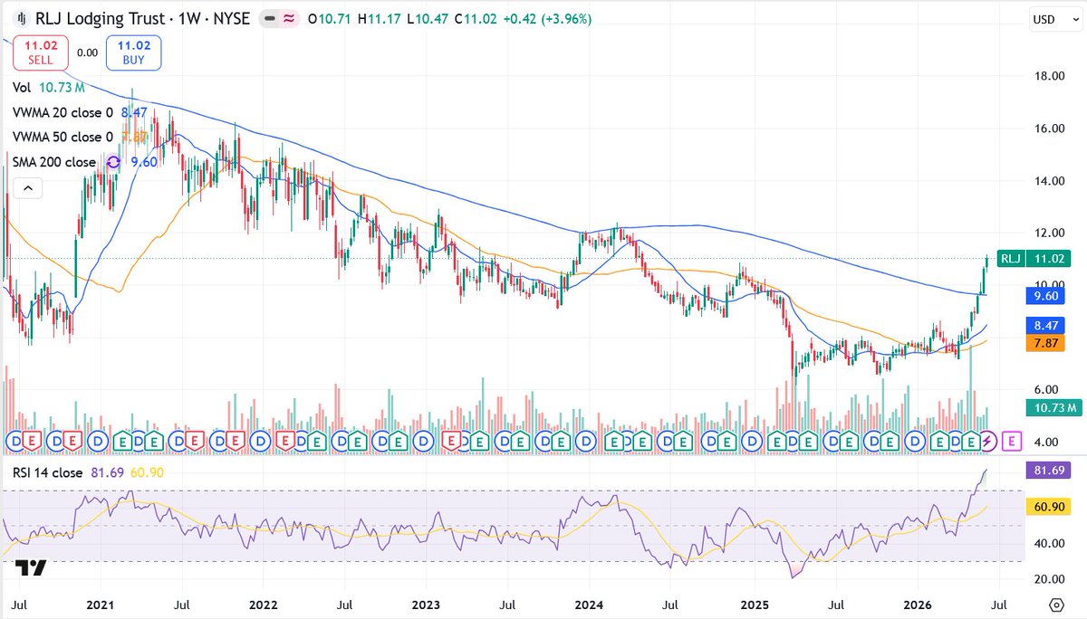Click 18.00 on the price axis
This screenshot has width=1087, height=619.
[x=1051, y=76]
